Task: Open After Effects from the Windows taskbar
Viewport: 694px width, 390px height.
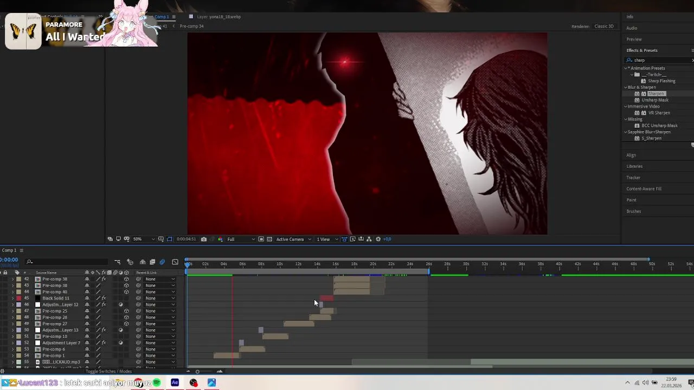Action: 175,383
